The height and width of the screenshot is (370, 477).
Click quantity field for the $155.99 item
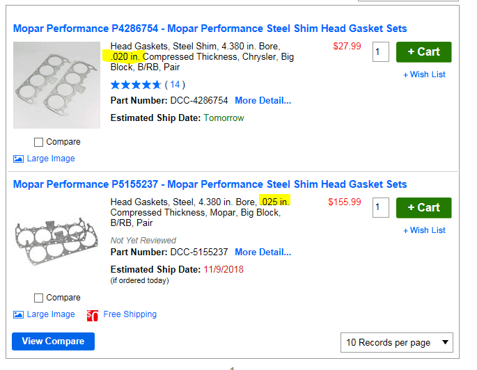tap(380, 207)
